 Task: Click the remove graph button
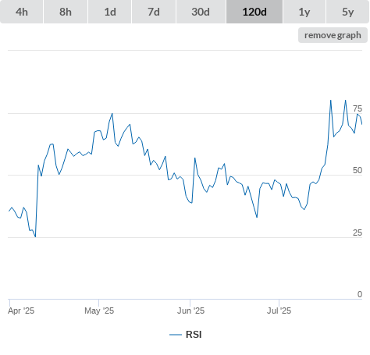[333, 35]
